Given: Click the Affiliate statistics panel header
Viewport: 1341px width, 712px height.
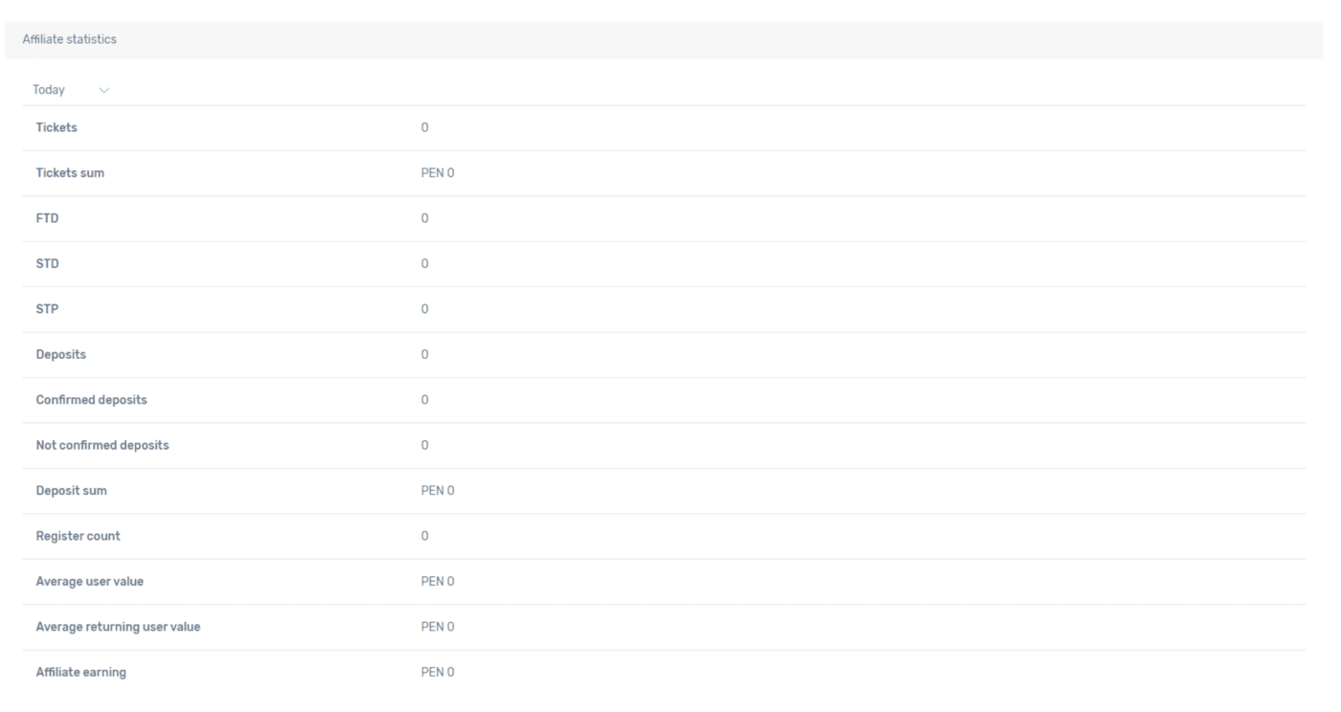Looking at the screenshot, I should point(69,39).
